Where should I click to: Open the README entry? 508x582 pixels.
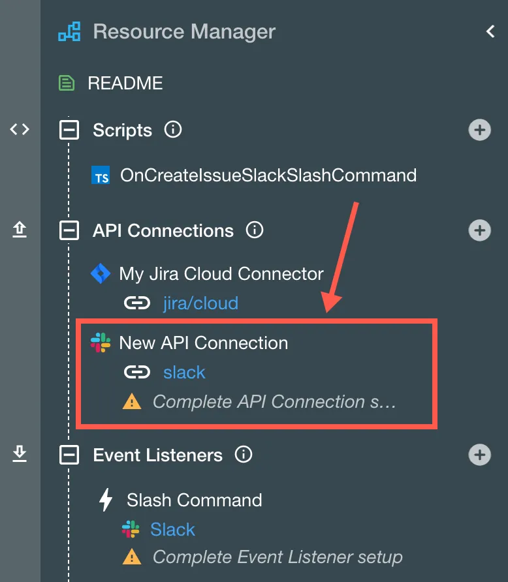click(125, 83)
